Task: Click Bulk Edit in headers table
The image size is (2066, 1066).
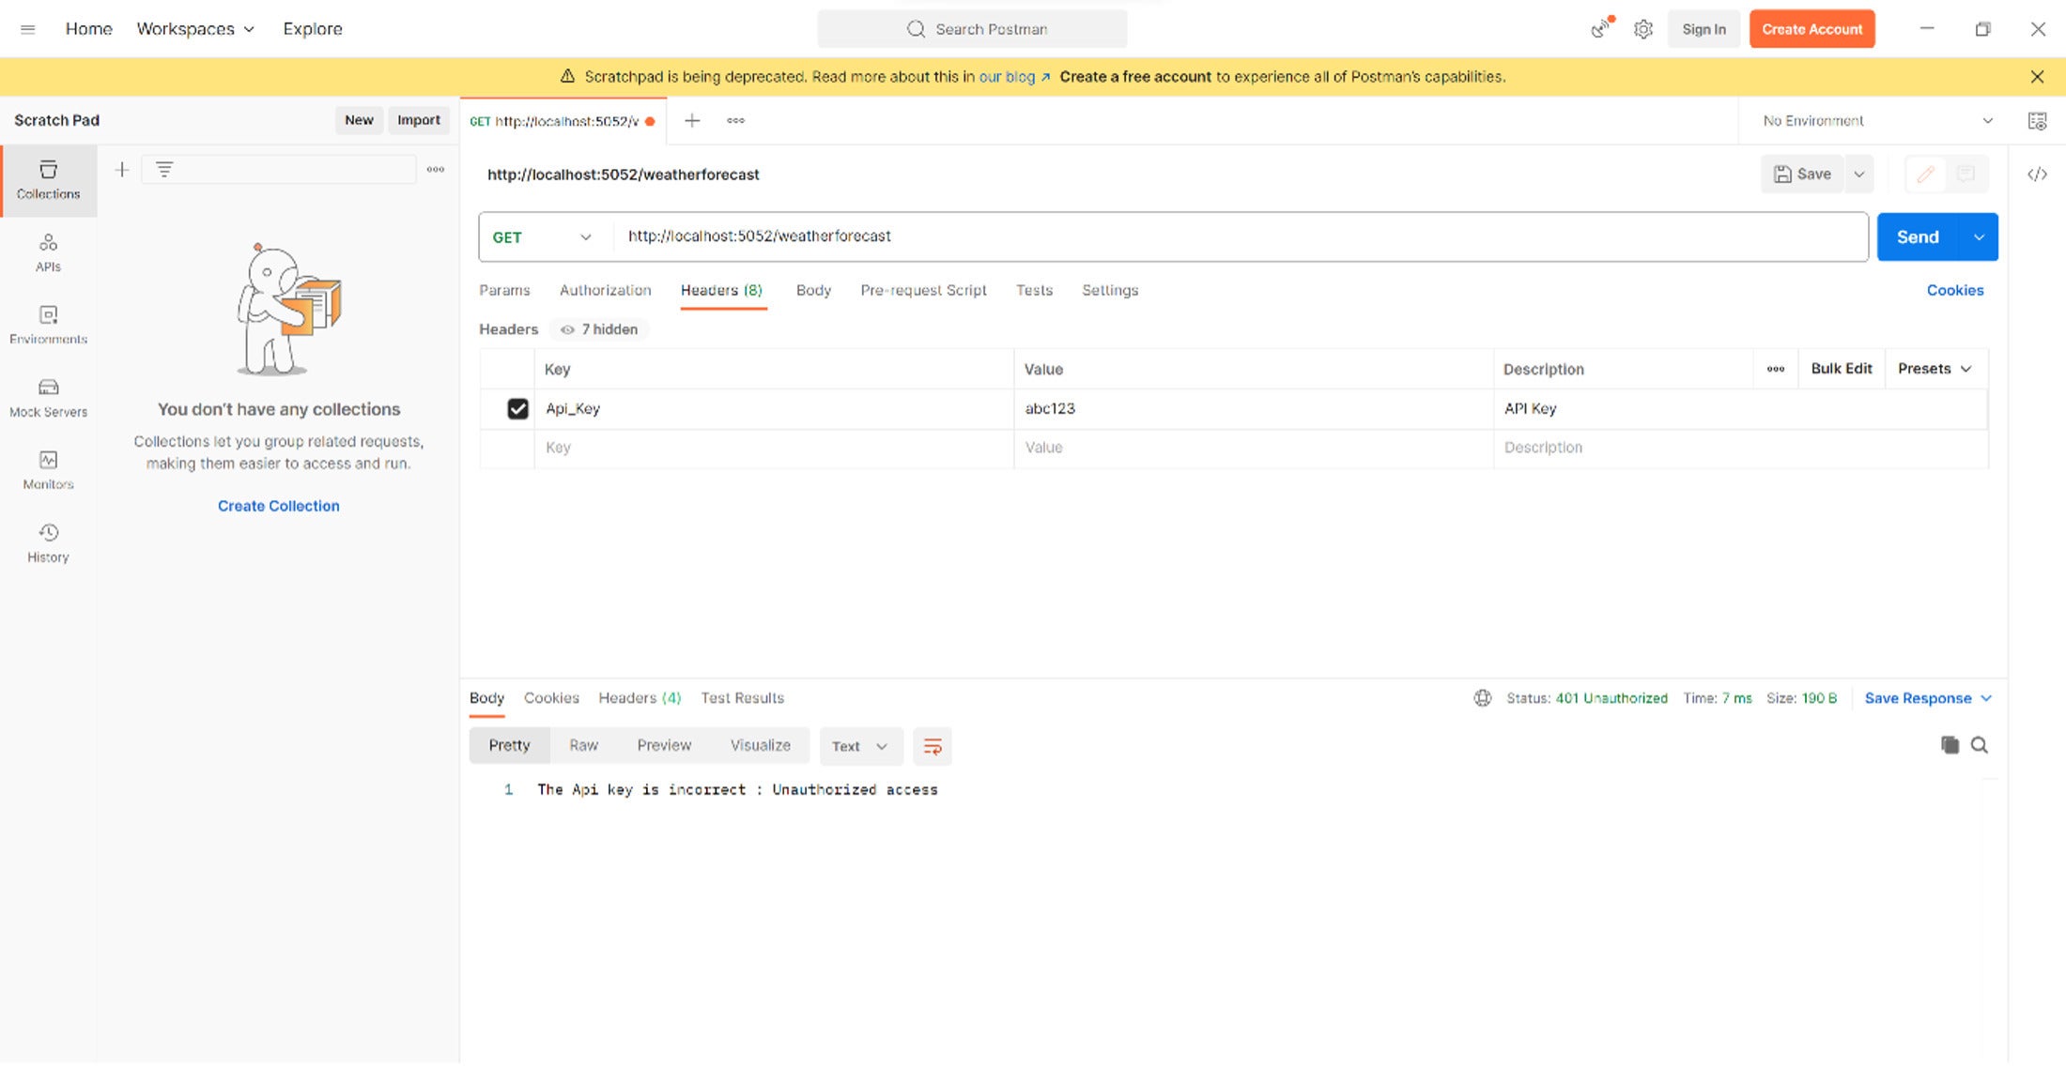Action: point(1841,369)
